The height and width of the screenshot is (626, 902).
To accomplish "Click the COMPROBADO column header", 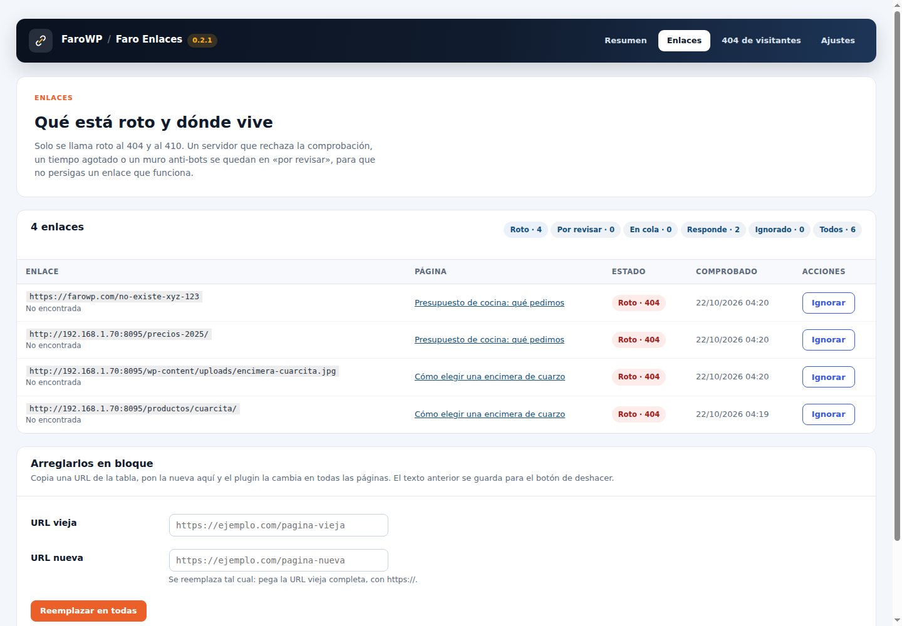I will (x=727, y=272).
